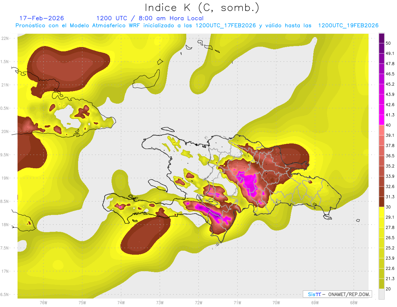This screenshot has height=307, width=397.
Task: Select the "33.9" colorbar value
Action: click(390, 176)
